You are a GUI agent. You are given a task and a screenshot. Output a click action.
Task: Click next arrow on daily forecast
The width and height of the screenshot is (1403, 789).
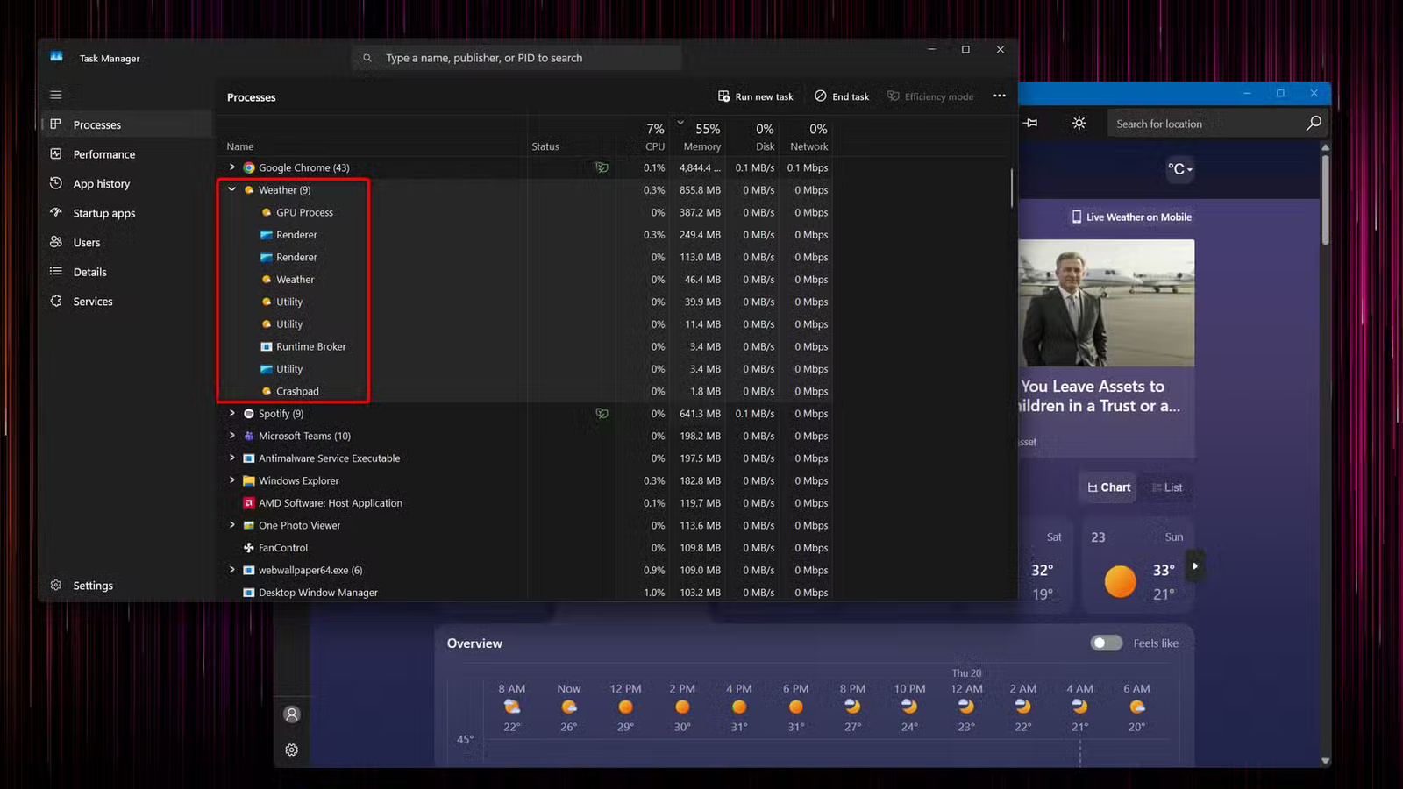pos(1194,565)
